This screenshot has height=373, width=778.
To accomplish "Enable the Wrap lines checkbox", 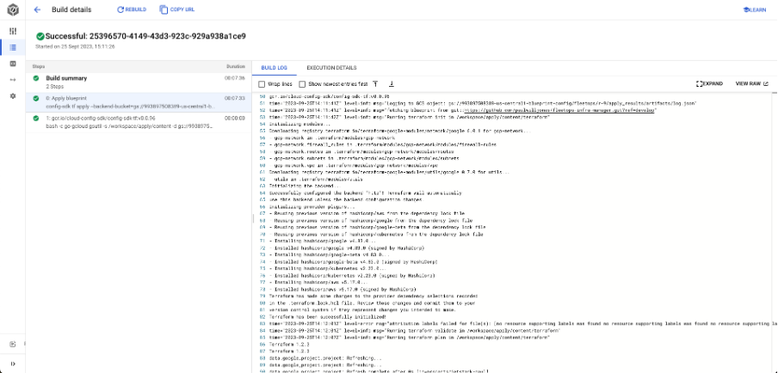I will click(262, 84).
